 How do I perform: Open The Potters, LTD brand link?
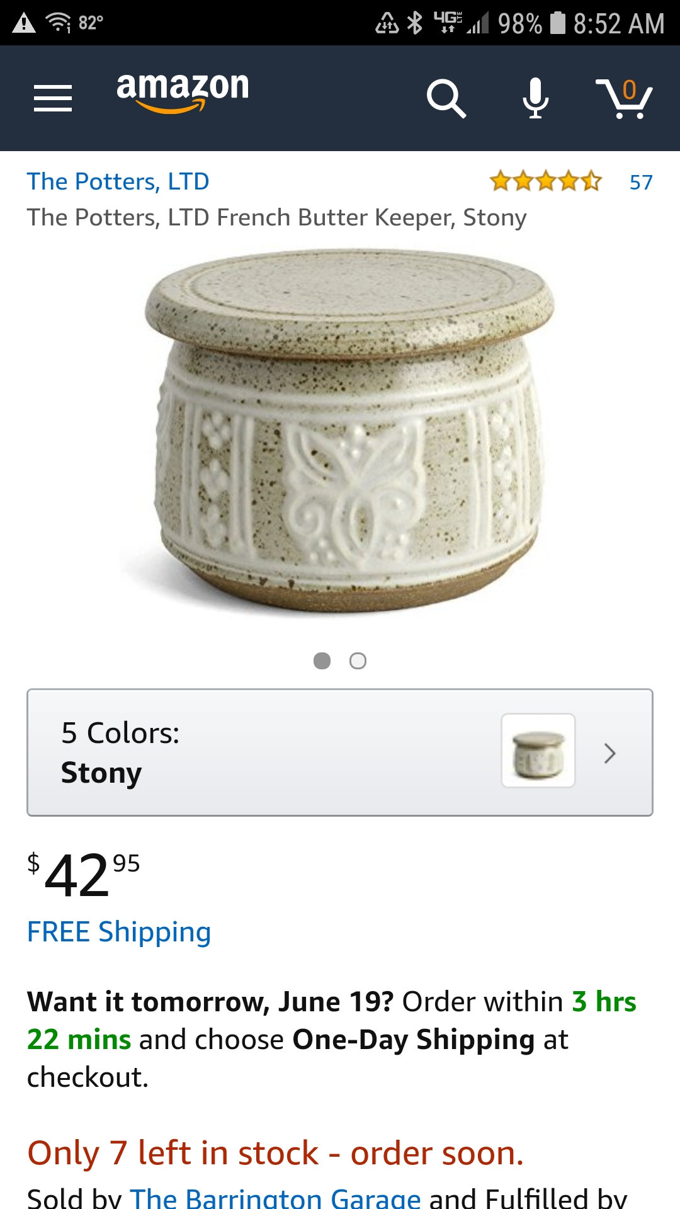click(x=118, y=181)
